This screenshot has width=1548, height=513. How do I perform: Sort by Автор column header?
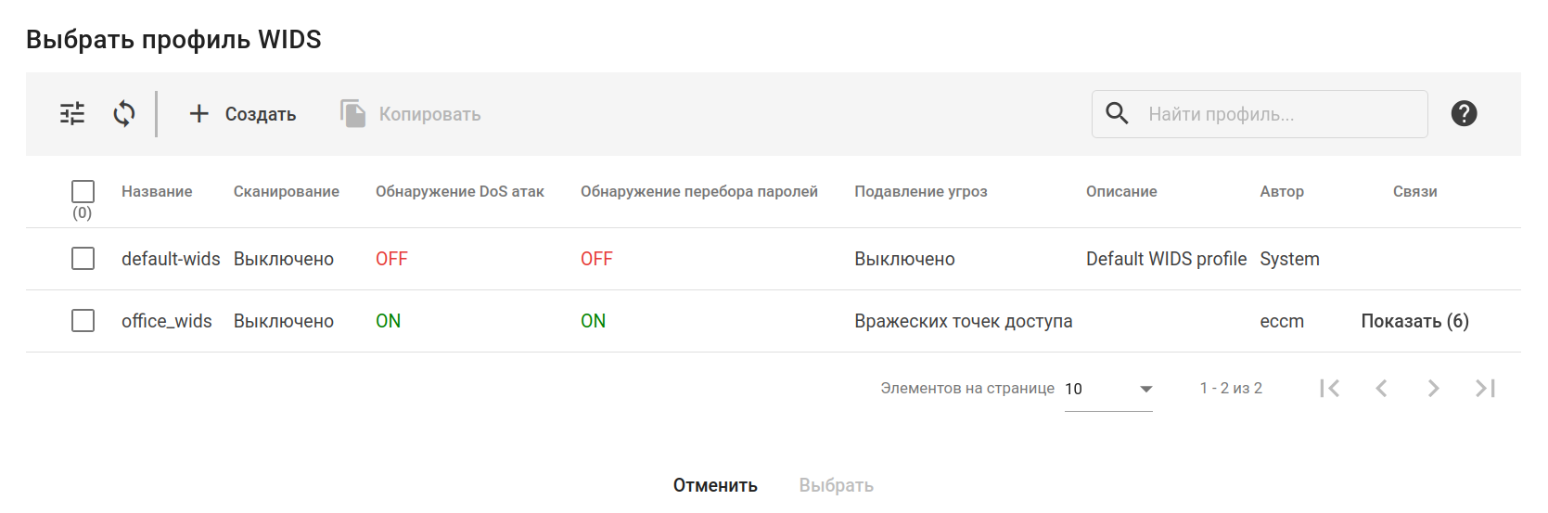click(1282, 191)
